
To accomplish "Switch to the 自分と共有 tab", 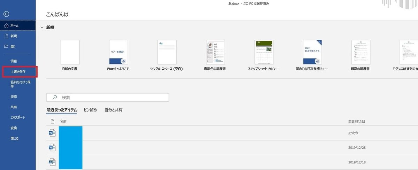I will (113, 110).
